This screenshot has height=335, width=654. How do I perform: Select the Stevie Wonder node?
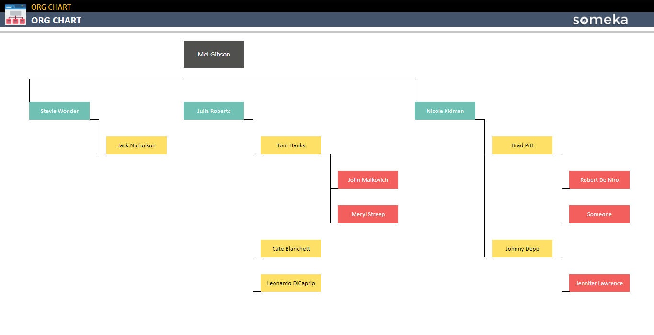pos(59,111)
